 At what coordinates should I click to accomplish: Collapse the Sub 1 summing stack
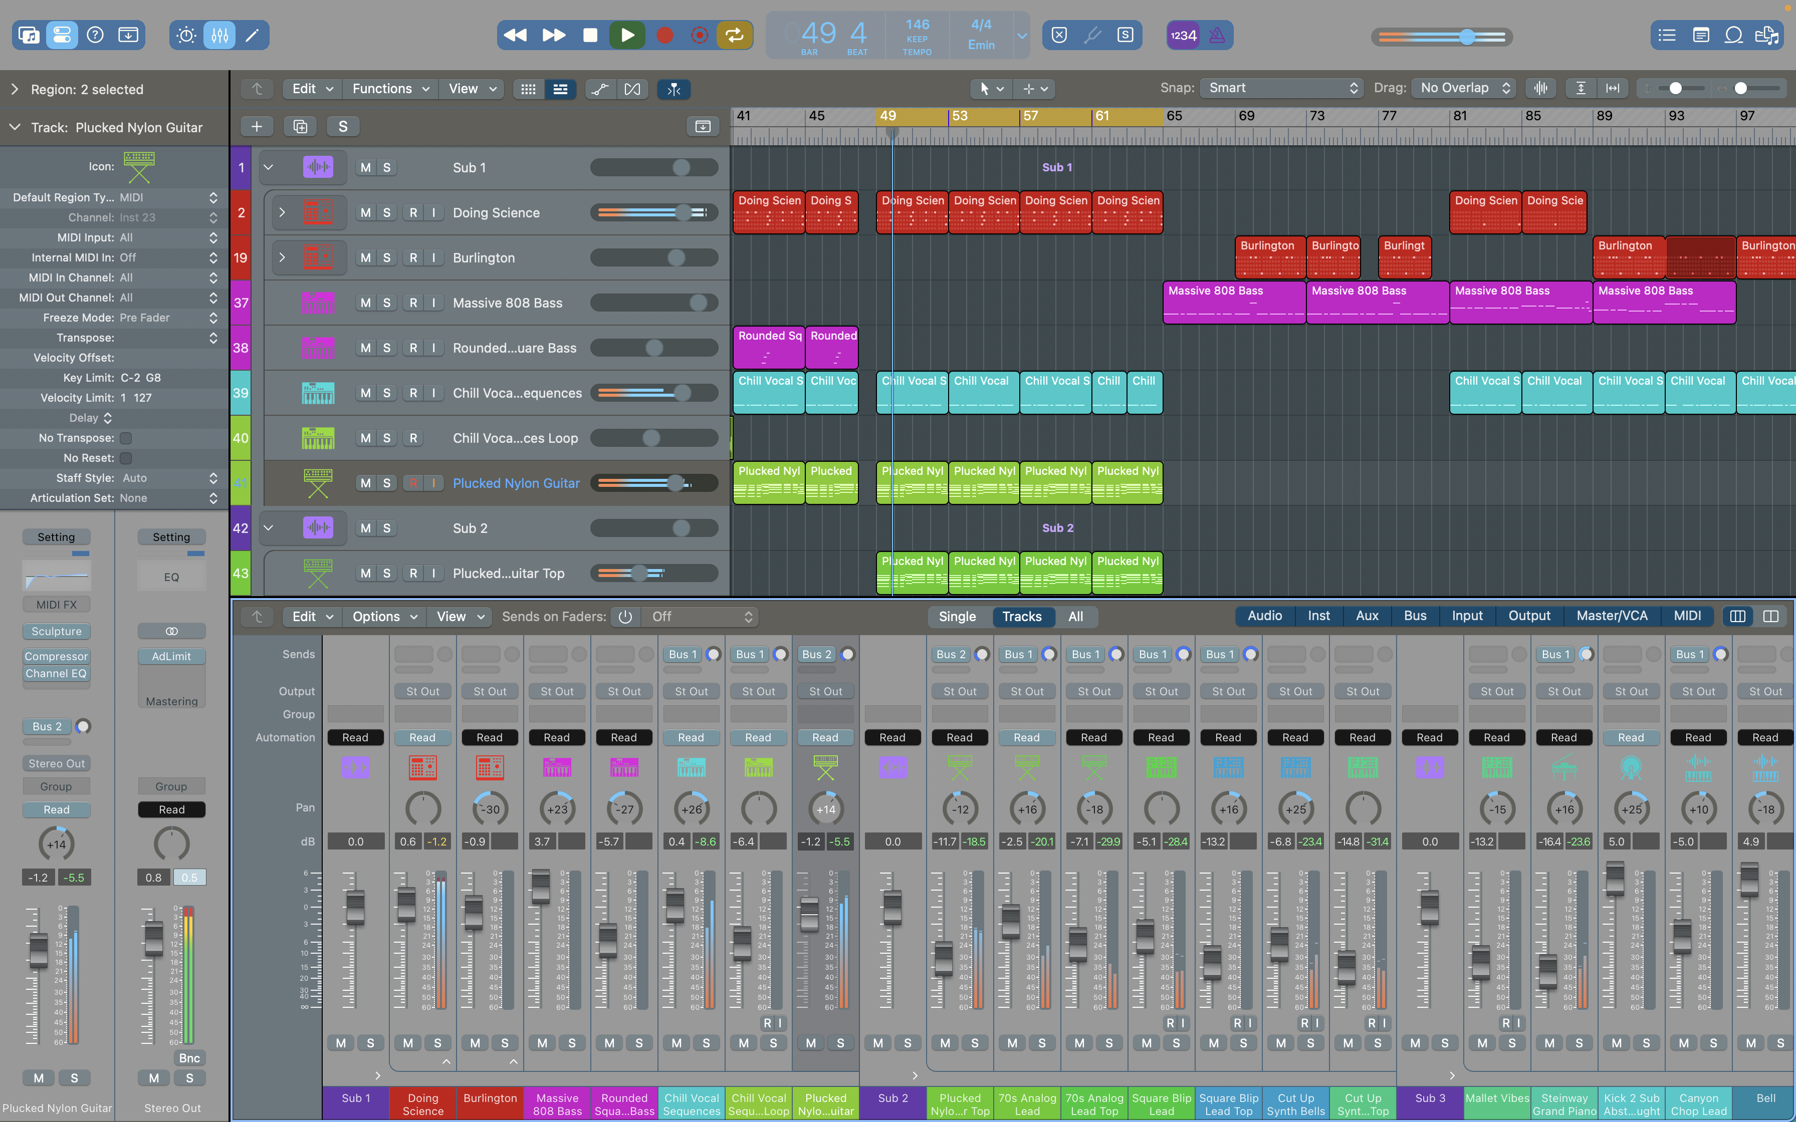pos(269,168)
